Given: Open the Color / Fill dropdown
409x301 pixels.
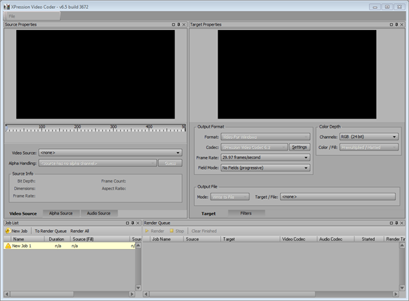Looking at the screenshot, I should click(x=369, y=147).
